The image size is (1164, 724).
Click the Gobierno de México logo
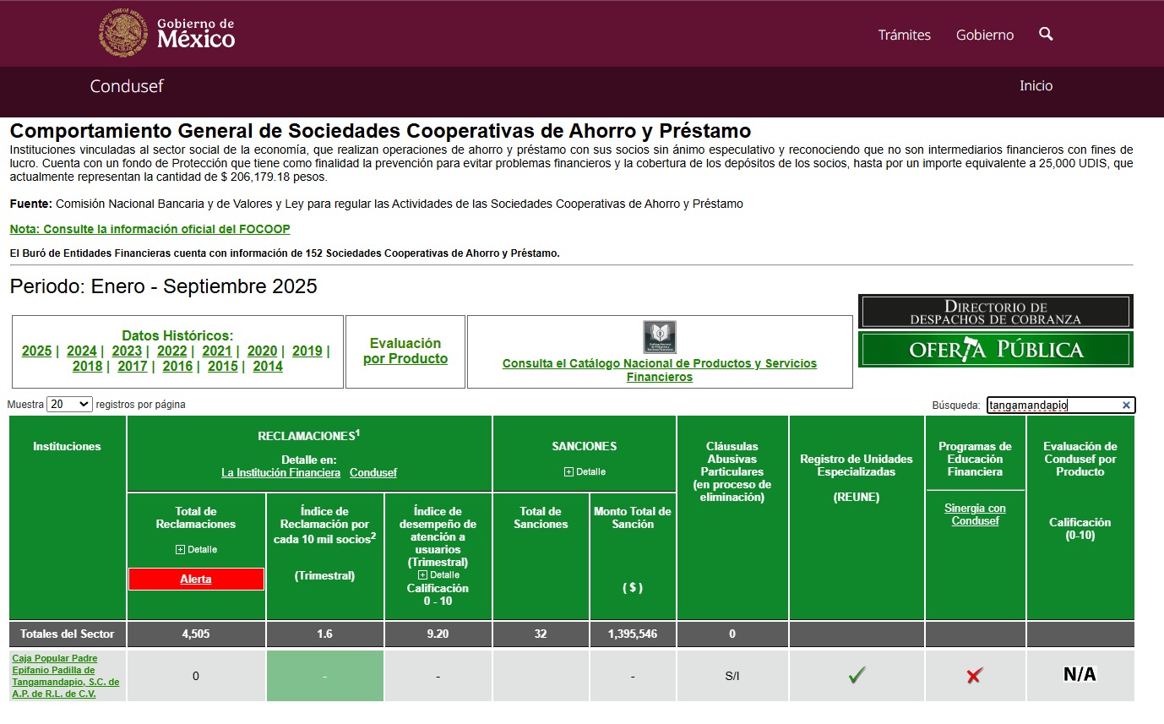coord(167,34)
